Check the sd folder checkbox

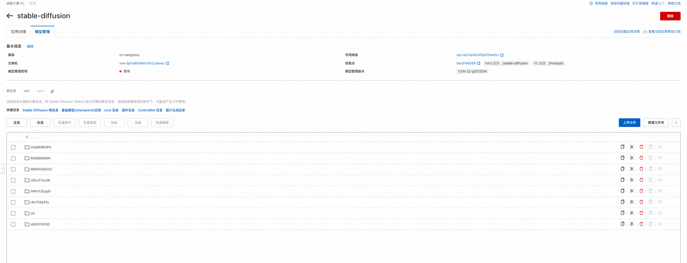pyautogui.click(x=13, y=213)
